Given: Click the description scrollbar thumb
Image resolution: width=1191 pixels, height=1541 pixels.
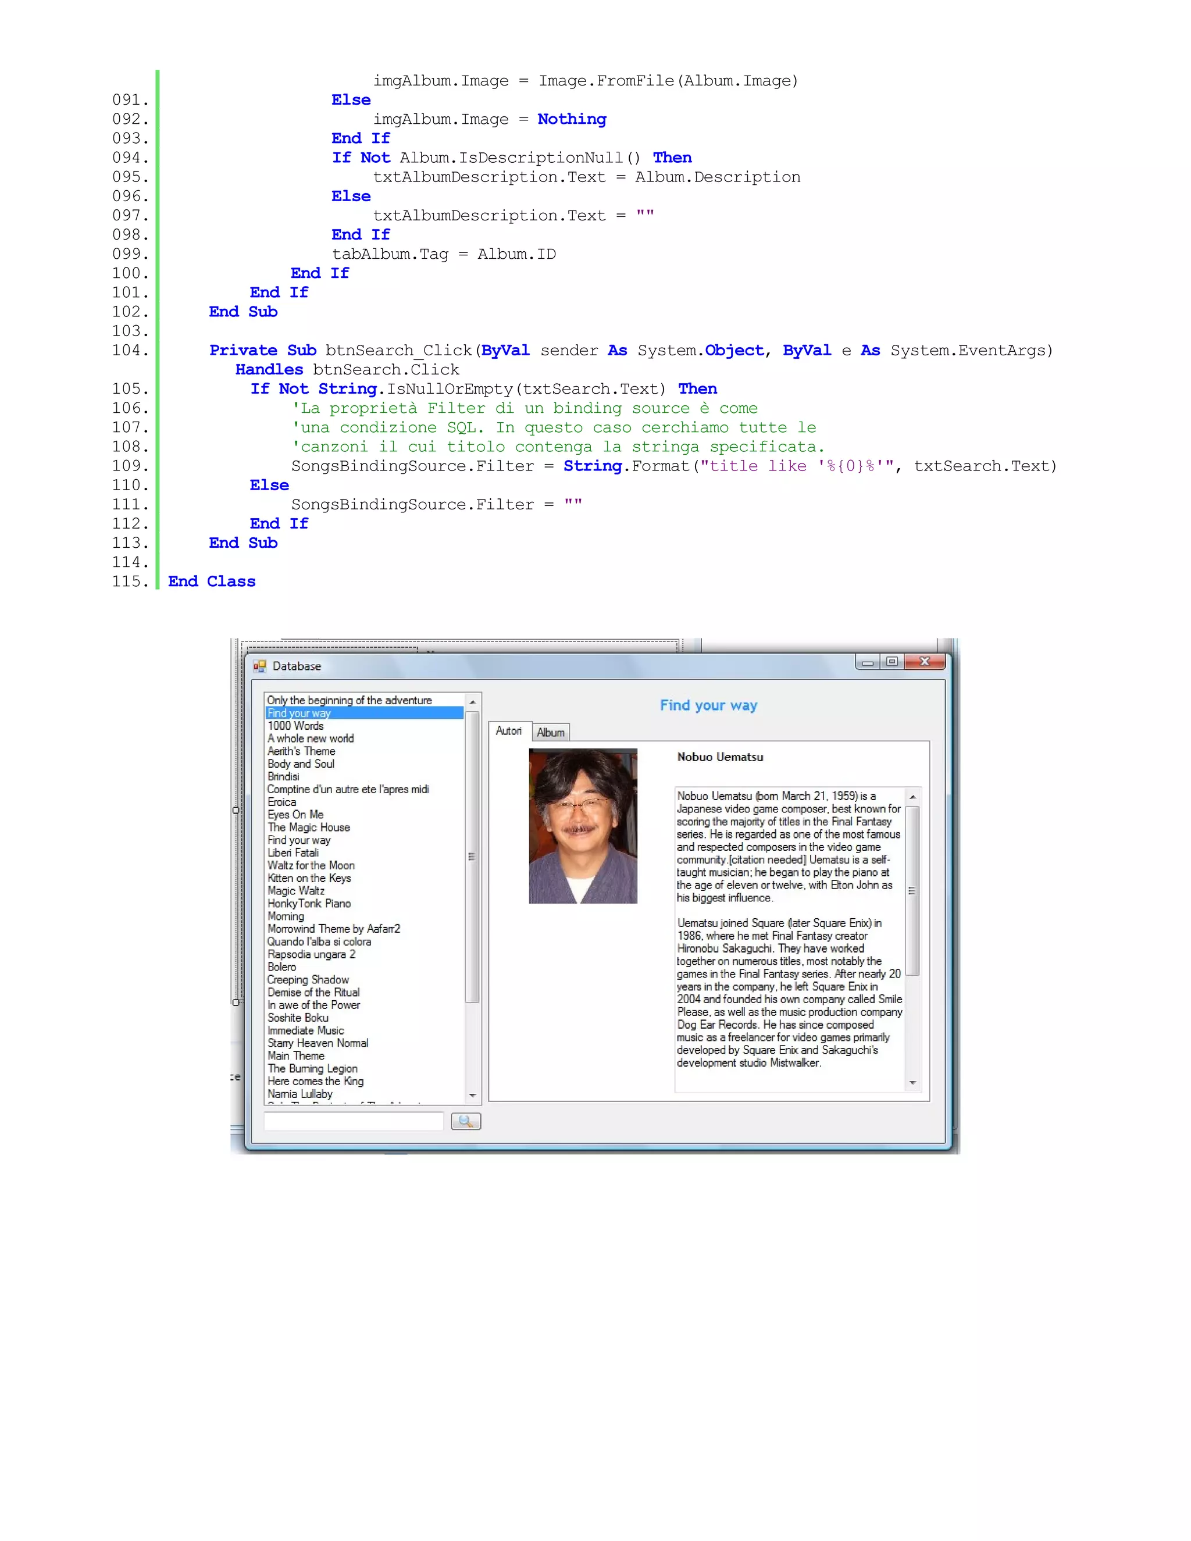Looking at the screenshot, I should [912, 890].
